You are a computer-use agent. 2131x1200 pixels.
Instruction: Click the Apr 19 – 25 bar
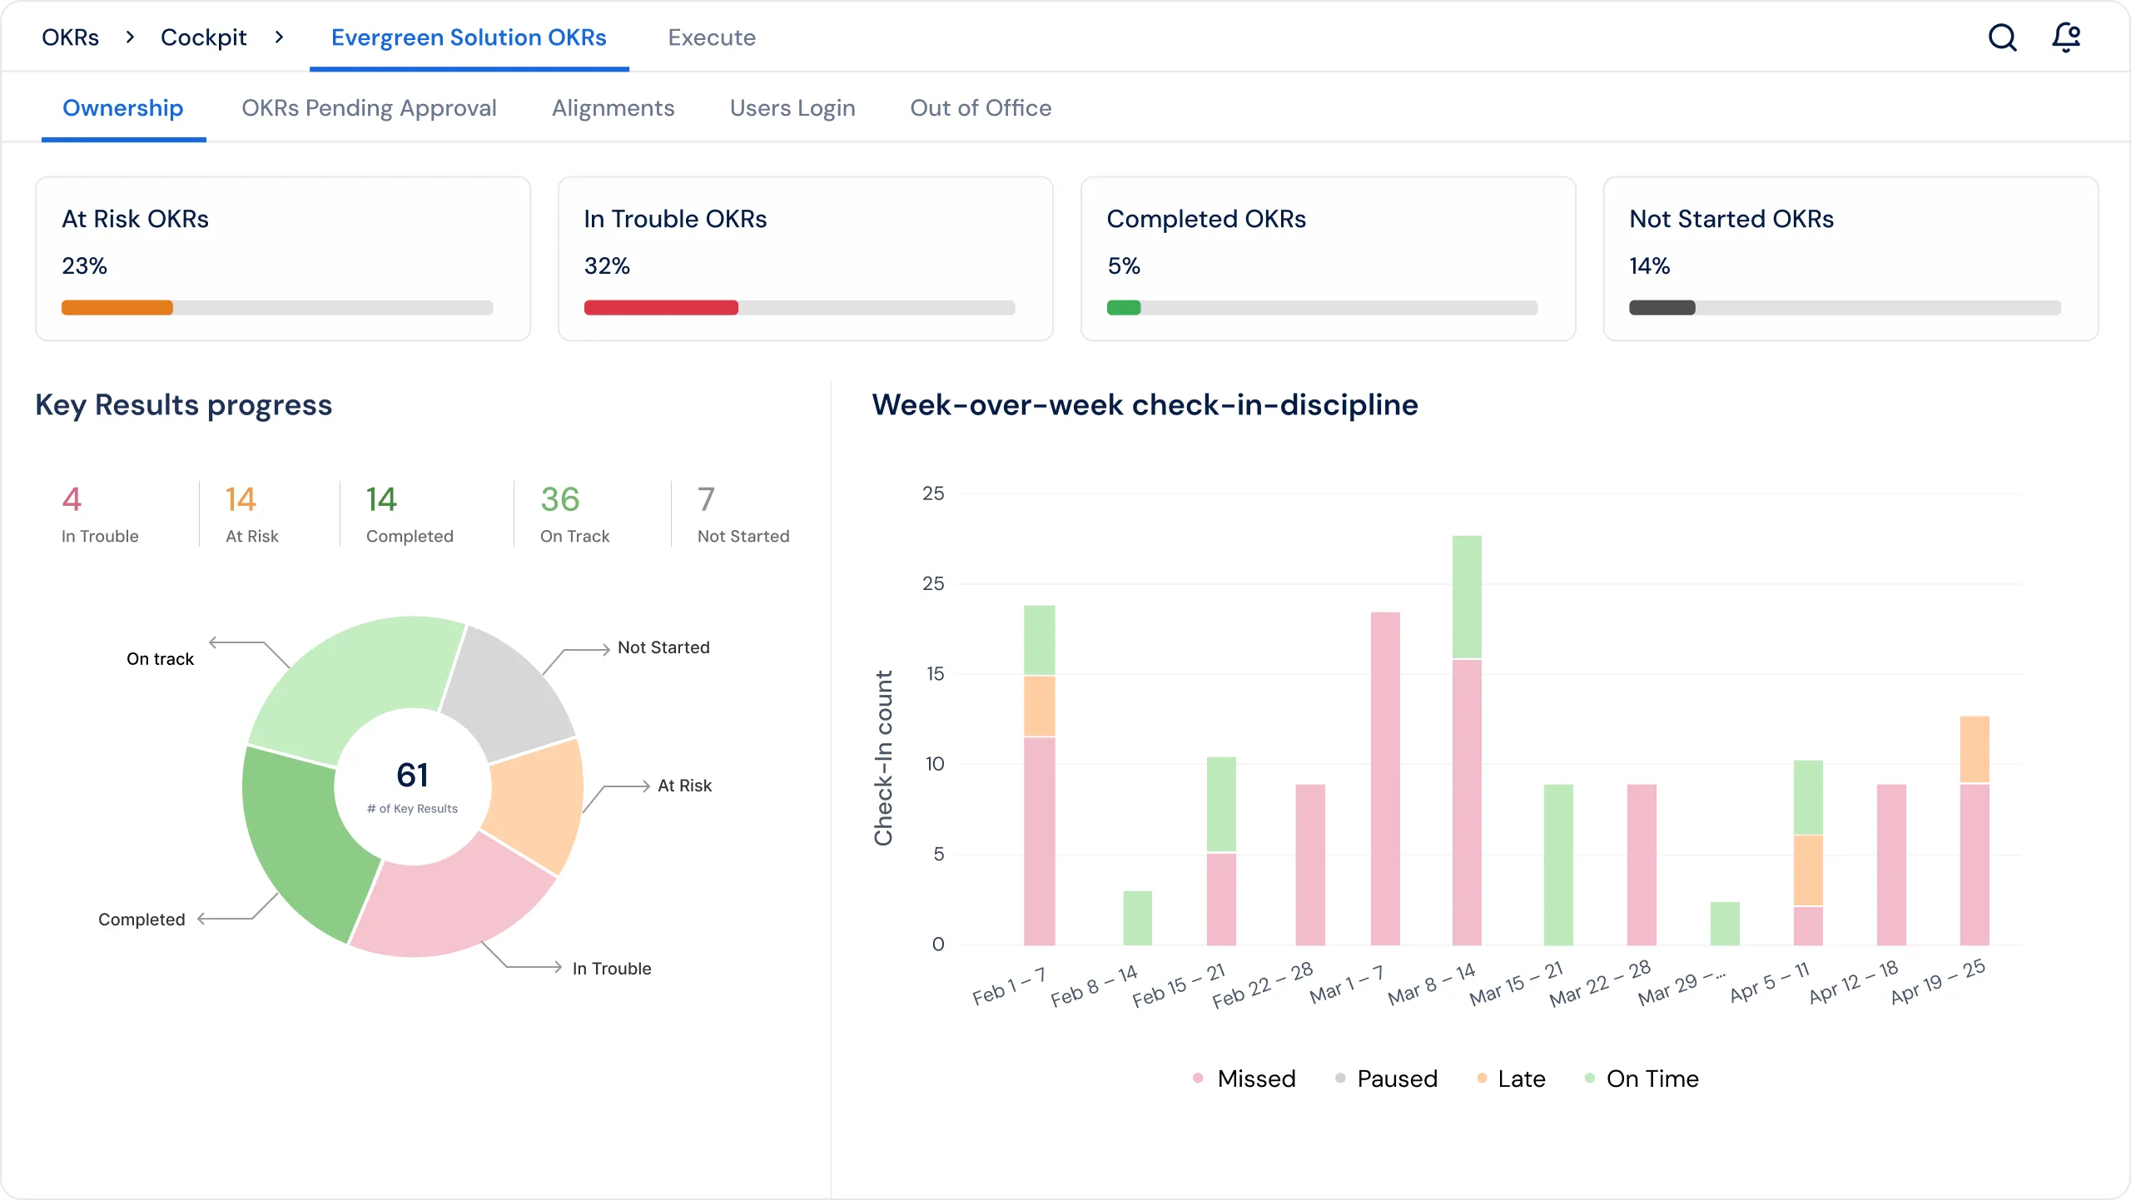click(x=1975, y=831)
